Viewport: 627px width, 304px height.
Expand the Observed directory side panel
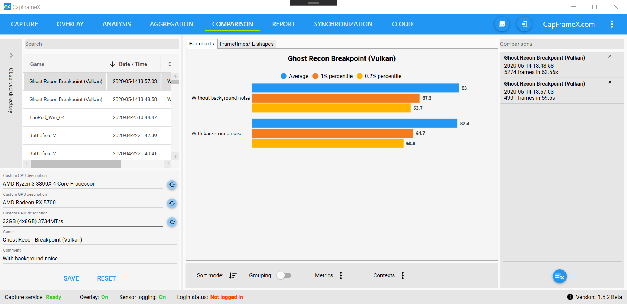tap(11, 55)
